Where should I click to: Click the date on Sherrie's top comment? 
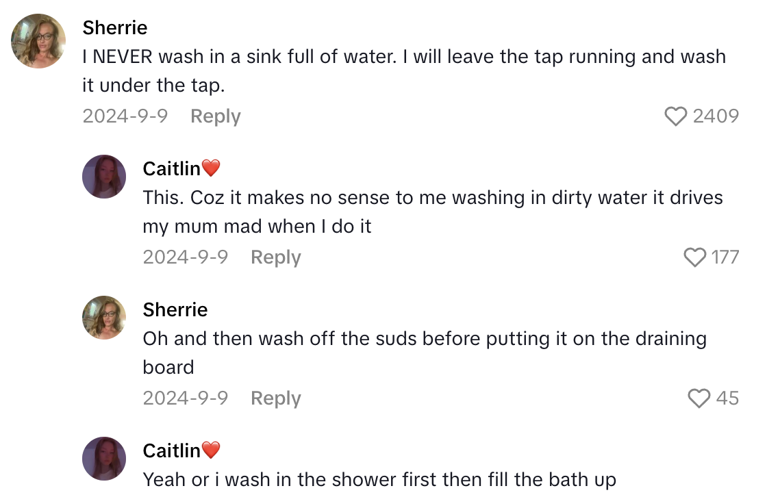126,116
